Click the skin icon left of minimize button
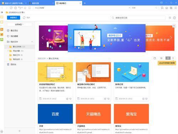Image resolution: width=178 pixels, height=134 pixels. click(162, 3)
